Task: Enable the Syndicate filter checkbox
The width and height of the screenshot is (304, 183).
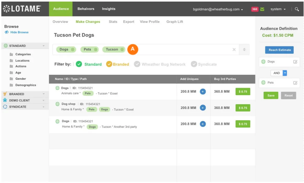Action: pyautogui.click(x=194, y=64)
